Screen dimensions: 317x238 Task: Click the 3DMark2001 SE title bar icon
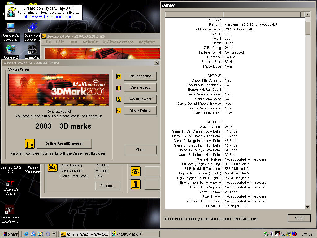[x=44, y=37]
